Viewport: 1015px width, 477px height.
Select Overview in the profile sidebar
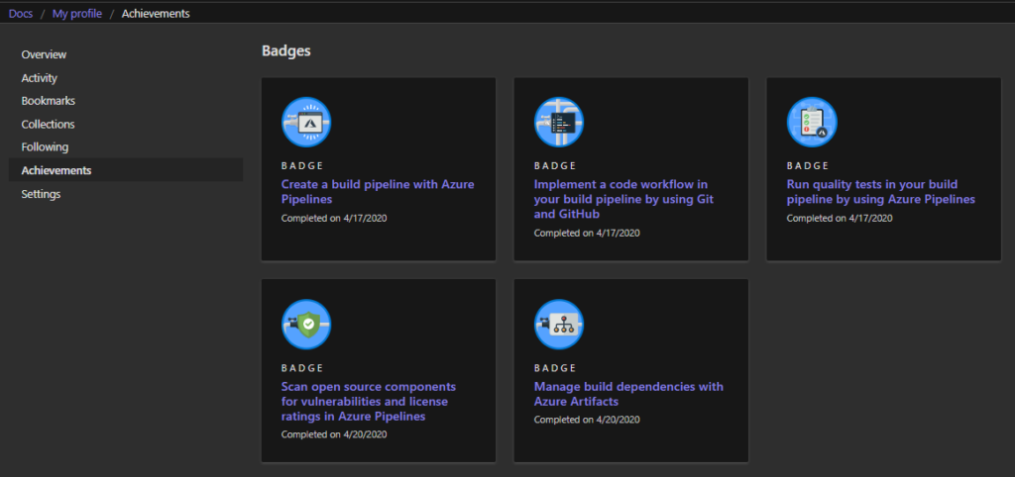[x=44, y=54]
